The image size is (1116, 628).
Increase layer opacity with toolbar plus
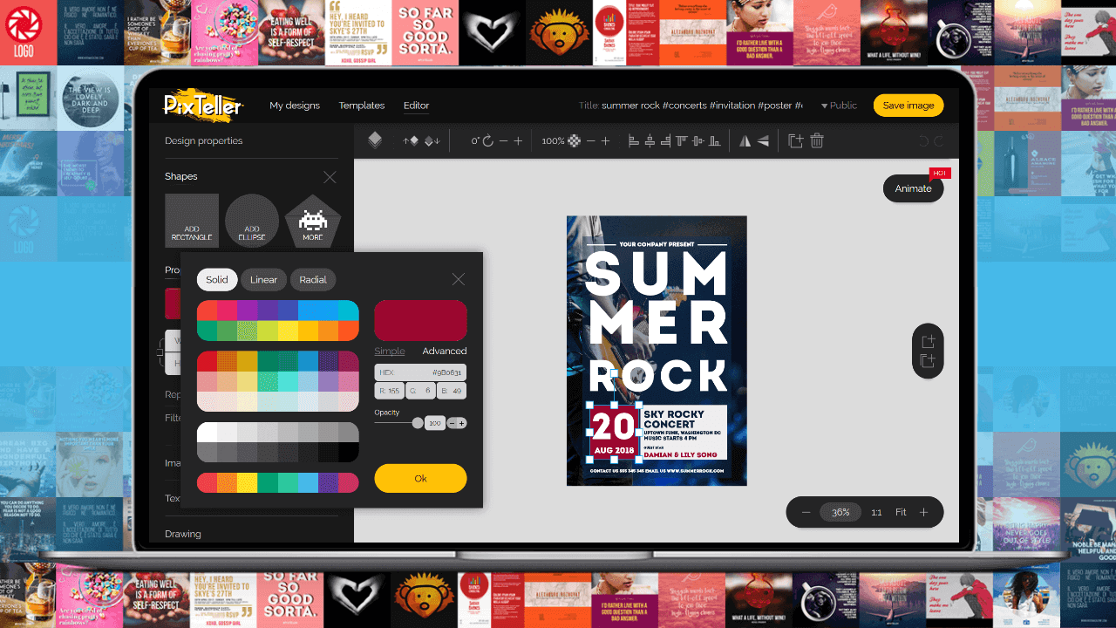(605, 140)
